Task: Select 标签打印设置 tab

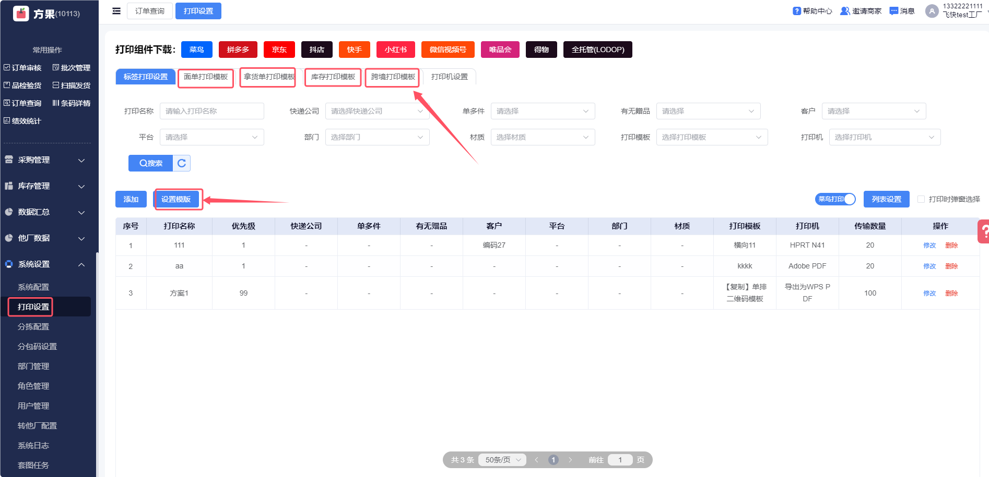Action: pyautogui.click(x=146, y=77)
